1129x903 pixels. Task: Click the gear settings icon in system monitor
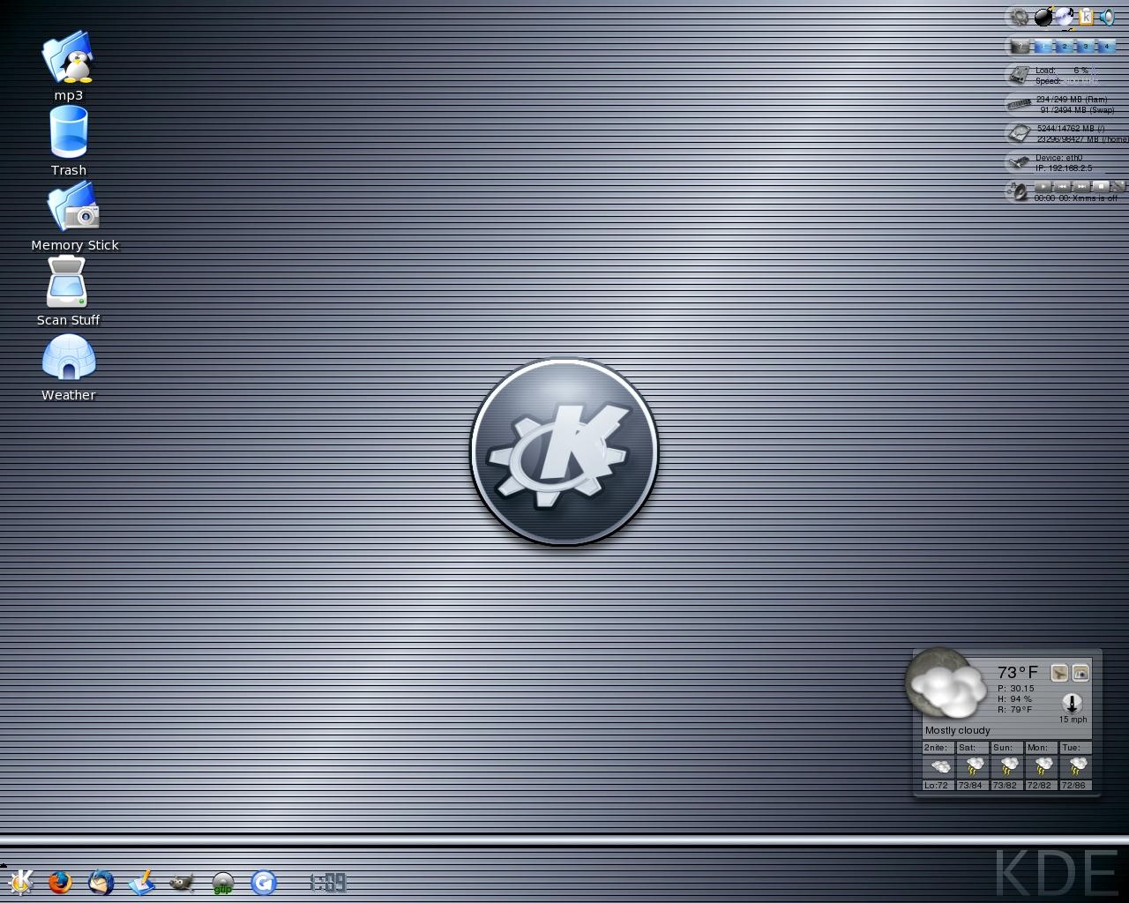1020,17
